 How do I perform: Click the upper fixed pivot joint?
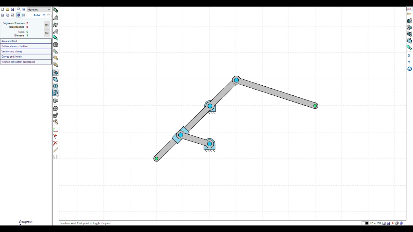point(210,106)
